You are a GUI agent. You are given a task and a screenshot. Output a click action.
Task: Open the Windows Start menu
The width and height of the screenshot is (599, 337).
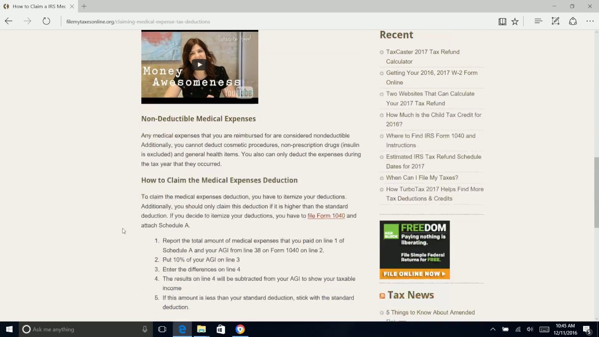point(9,329)
